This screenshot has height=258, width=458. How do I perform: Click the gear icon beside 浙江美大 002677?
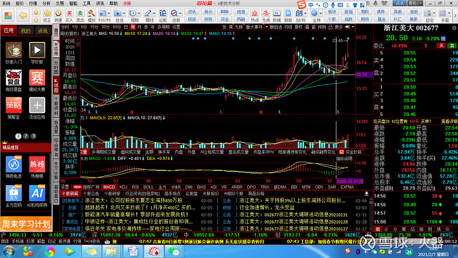(454, 28)
